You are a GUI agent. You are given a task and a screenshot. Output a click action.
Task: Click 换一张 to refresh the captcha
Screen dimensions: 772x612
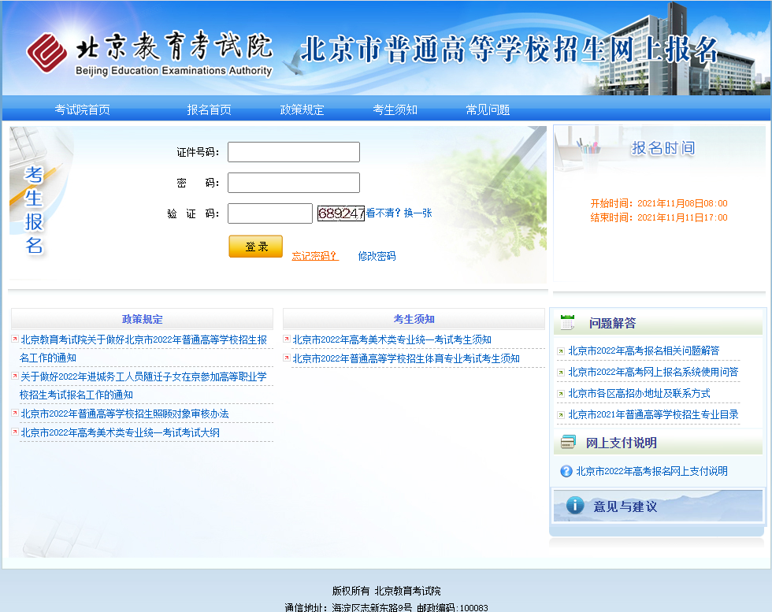418,213
